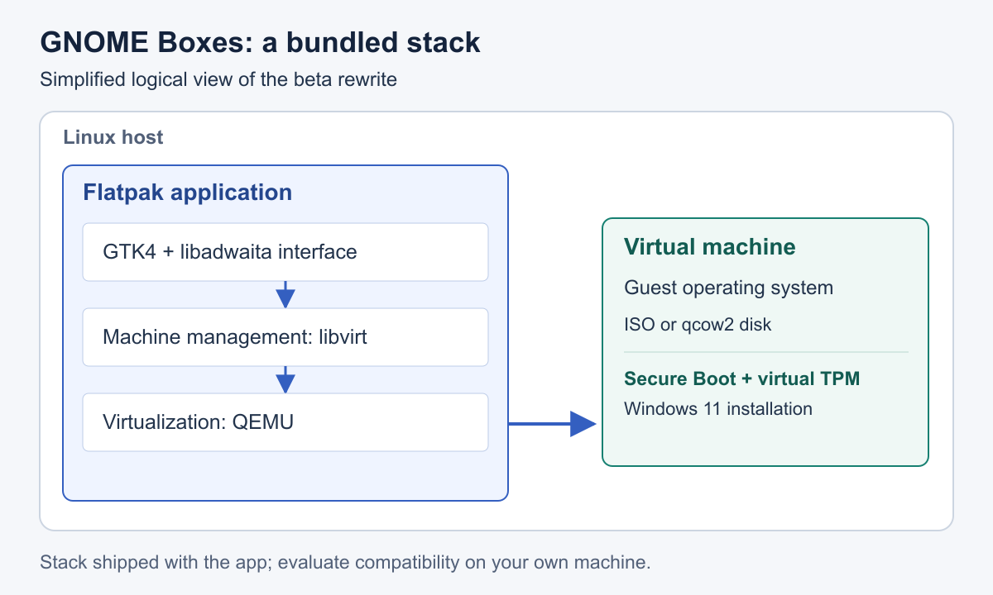Click the 'Flatpak application' heading
Viewport: 993px width, 595px height.
pyautogui.click(x=187, y=193)
